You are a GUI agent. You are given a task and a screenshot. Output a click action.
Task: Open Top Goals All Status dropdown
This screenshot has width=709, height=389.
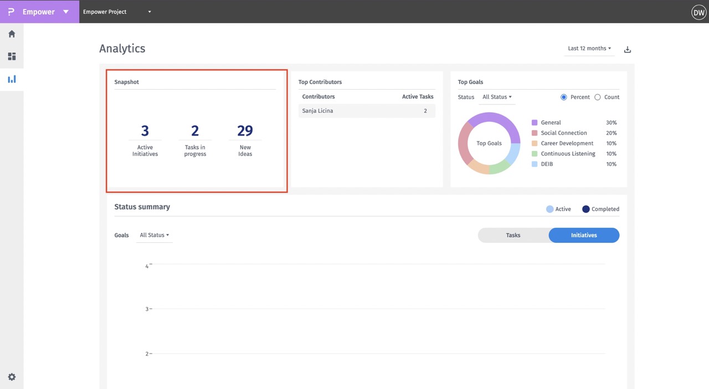click(x=497, y=97)
